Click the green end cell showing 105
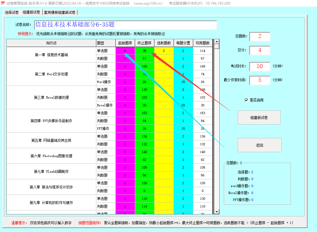The image size is (317, 232). coord(144,167)
